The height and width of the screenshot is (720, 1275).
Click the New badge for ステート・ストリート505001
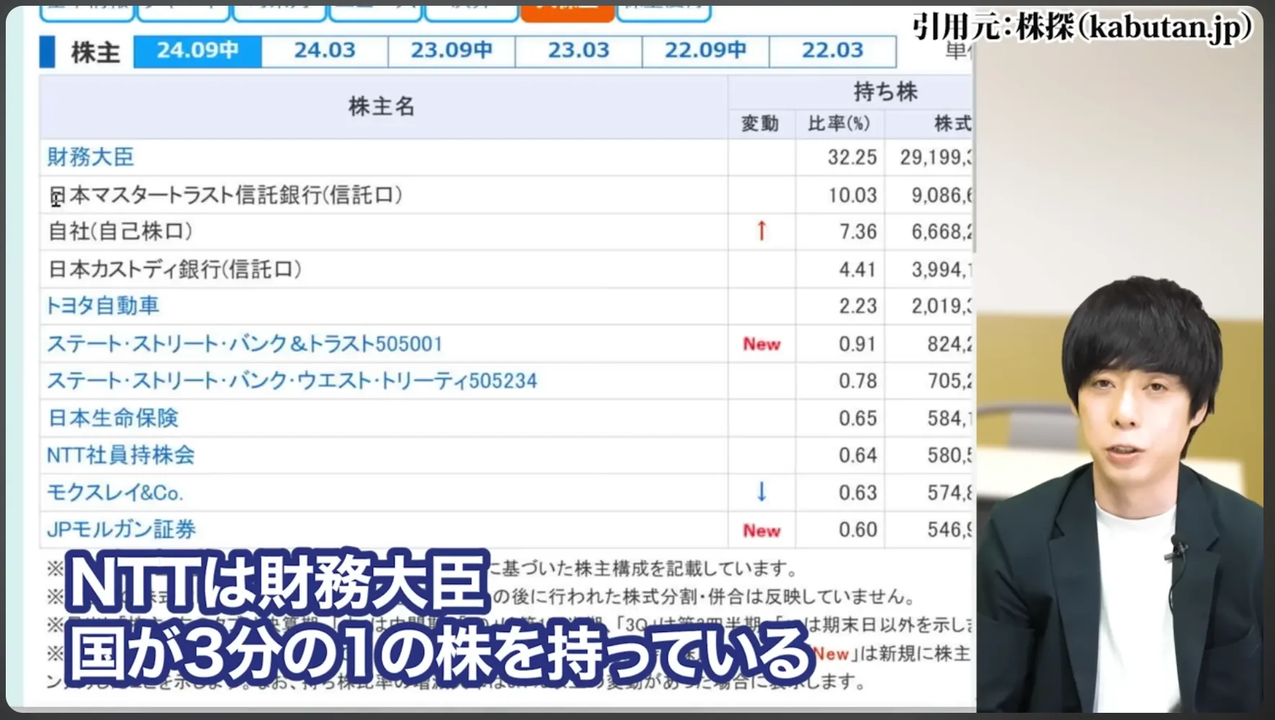pos(761,344)
